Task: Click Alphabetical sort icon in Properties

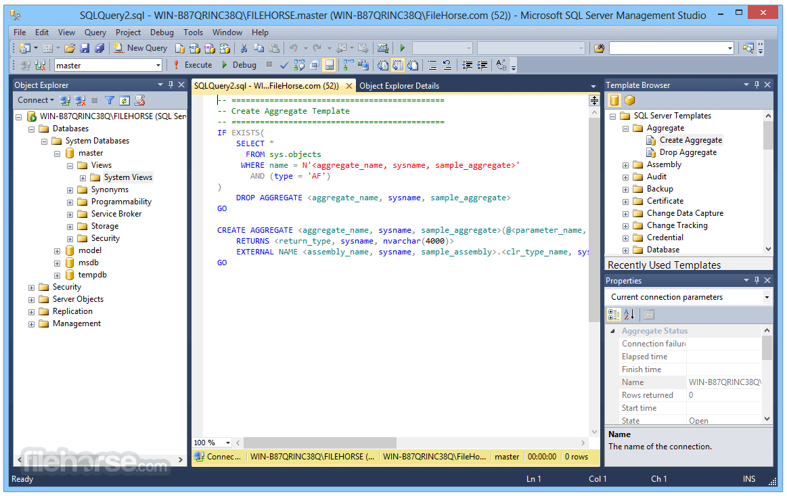Action: 629,314
